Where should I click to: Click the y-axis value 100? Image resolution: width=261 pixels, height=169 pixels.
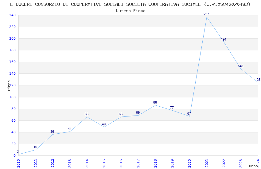[13, 97]
